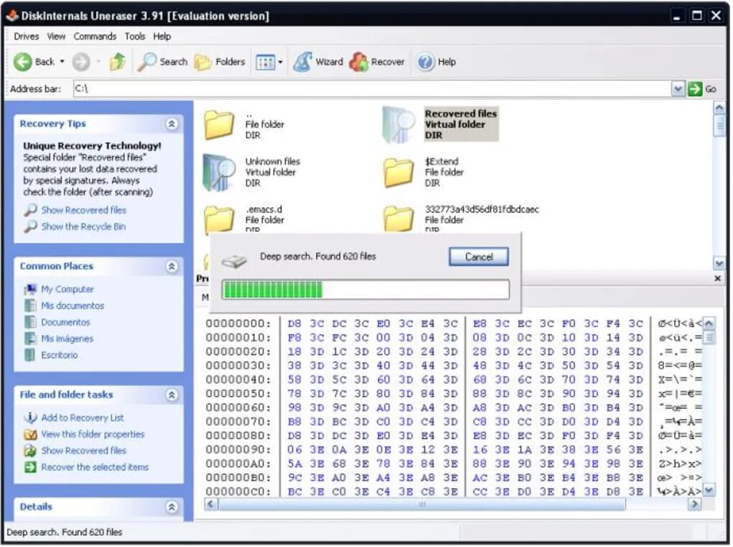Viewport: 733px width, 547px height.
Task: Open the Back history dropdown arrow
Action: [x=63, y=62]
